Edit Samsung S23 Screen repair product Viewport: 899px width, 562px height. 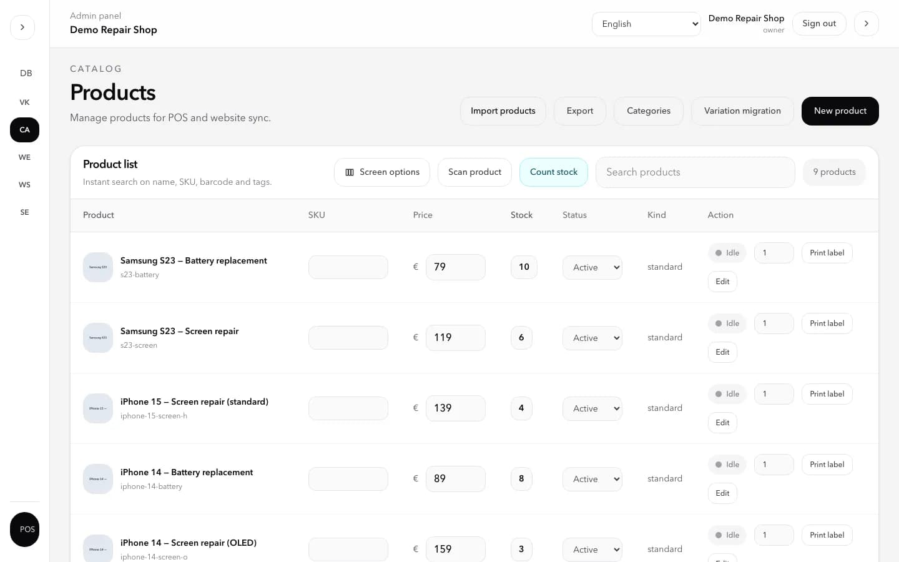[x=722, y=352]
